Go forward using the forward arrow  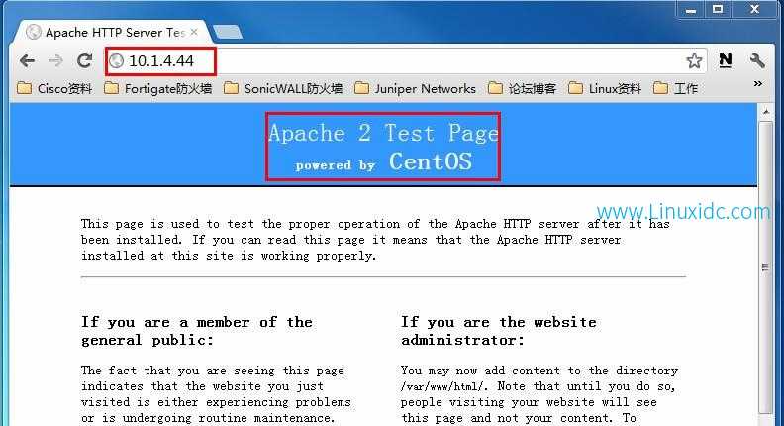[55, 61]
